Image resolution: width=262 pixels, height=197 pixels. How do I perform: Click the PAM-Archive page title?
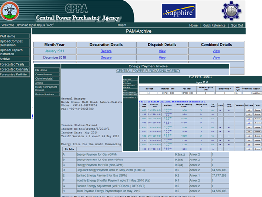pos(139,31)
